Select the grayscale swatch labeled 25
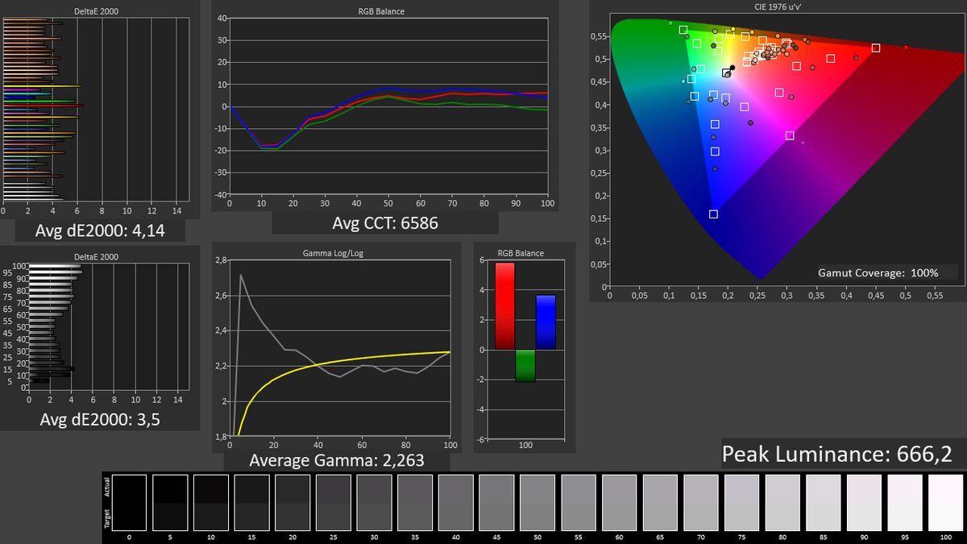The height and width of the screenshot is (544, 967). point(333,502)
